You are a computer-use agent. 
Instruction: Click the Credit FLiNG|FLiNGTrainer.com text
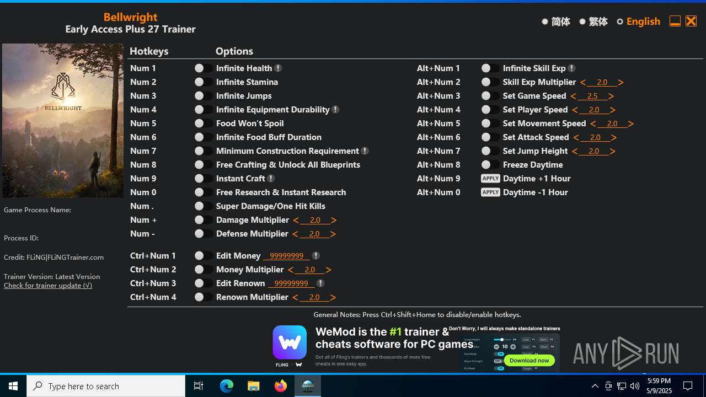coord(54,257)
